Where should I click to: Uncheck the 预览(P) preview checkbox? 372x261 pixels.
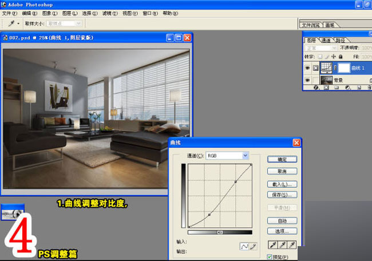270,257
